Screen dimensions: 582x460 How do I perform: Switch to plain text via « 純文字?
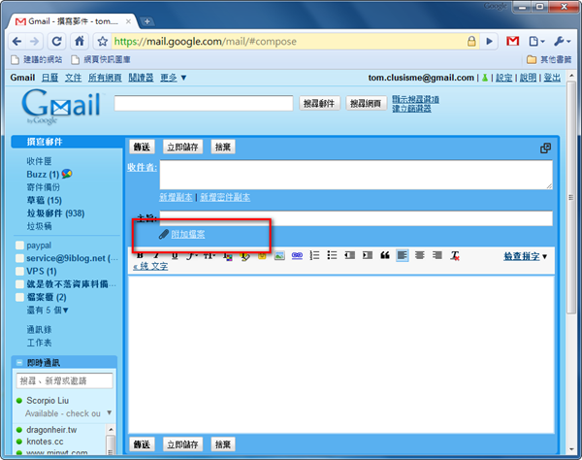tap(150, 266)
